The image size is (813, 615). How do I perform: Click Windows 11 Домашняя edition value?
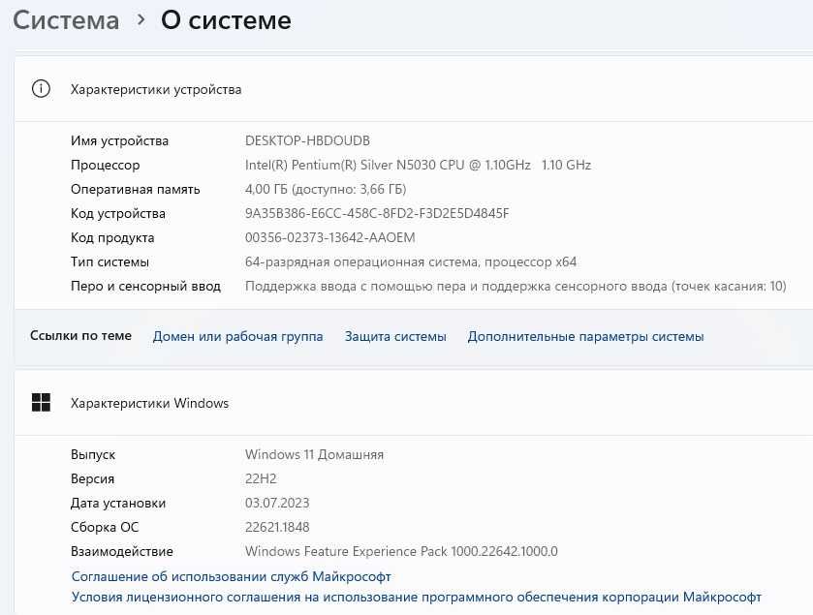[x=314, y=454]
